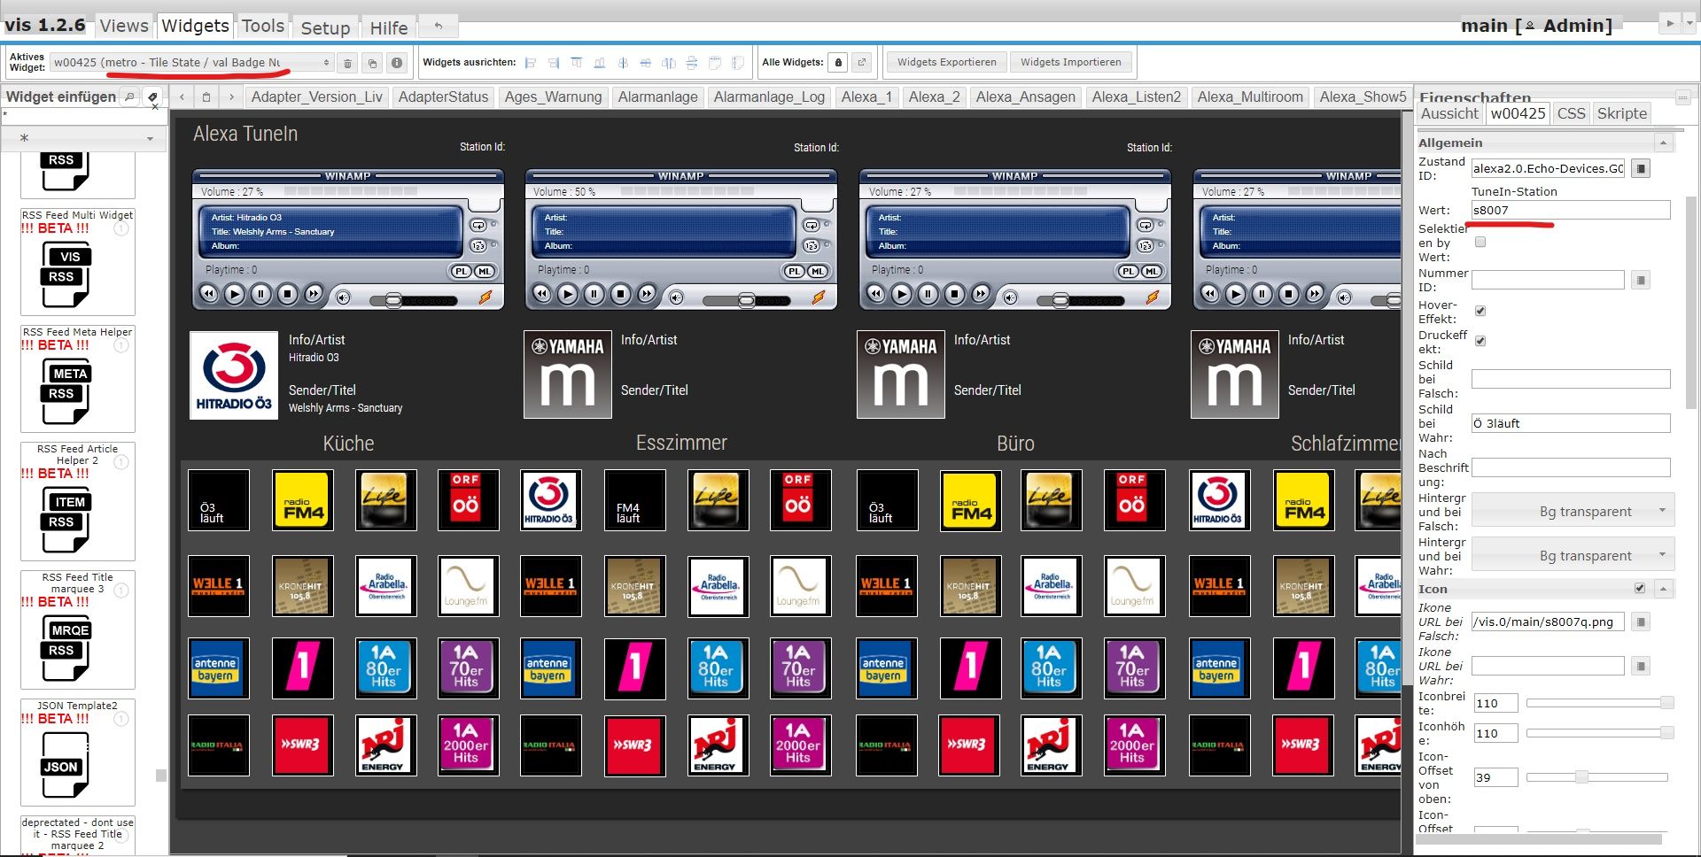Screen dimensions: 1701x857
Task: Open the widget set filter dropdown
Action: pos(82,138)
